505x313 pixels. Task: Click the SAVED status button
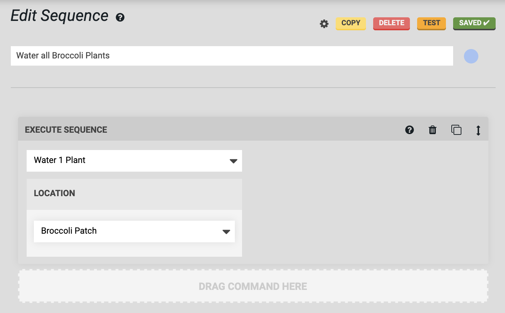474,23
